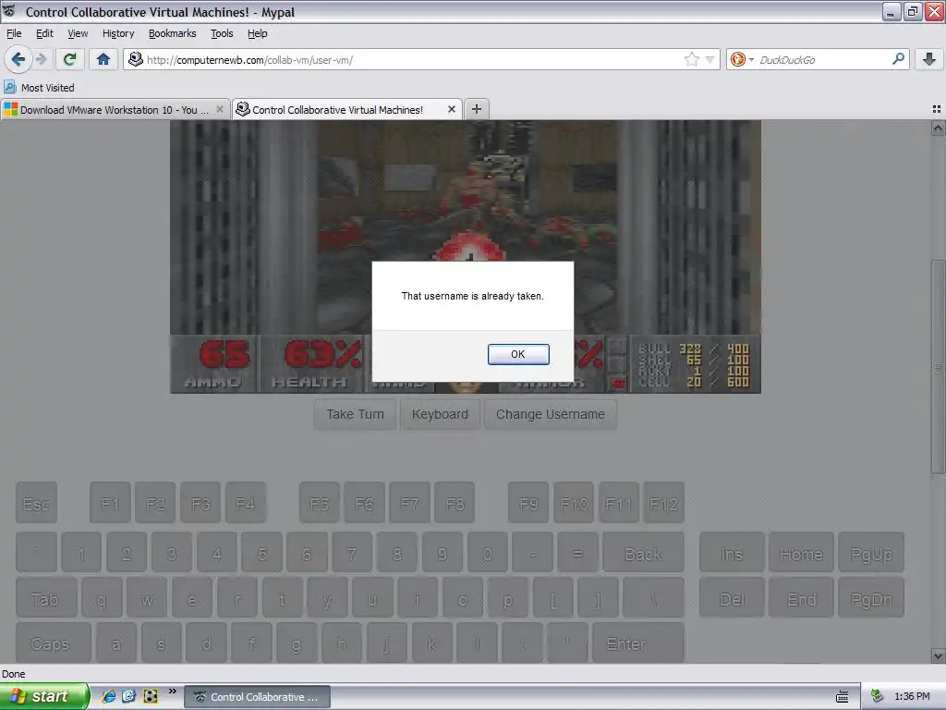The width and height of the screenshot is (946, 710).
Task: Click OK in the username taken dialog
Action: click(x=518, y=354)
